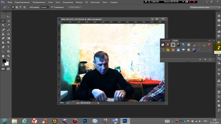The image size is (221, 124).
Task: Apply the orange glowing style swatch
Action: click(x=168, y=45)
